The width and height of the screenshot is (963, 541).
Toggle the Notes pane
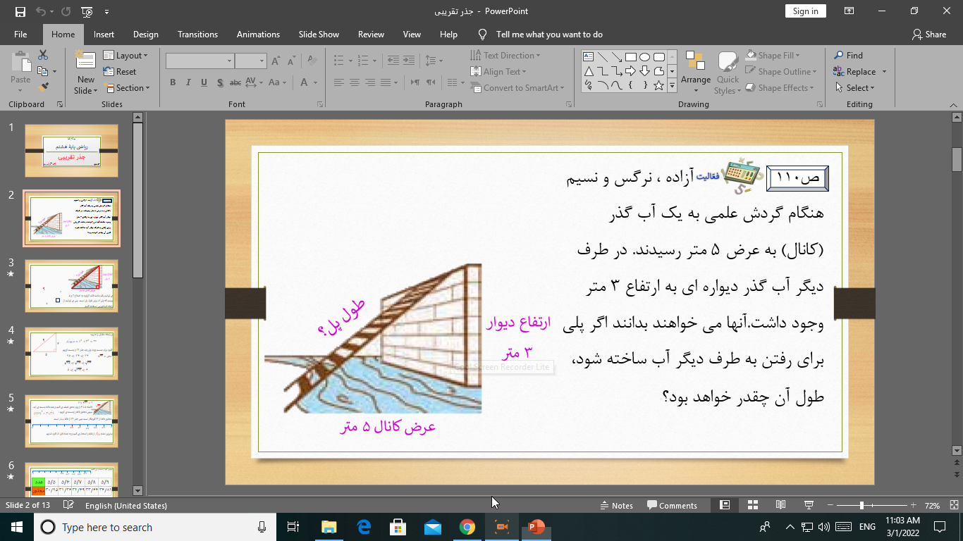click(x=616, y=505)
